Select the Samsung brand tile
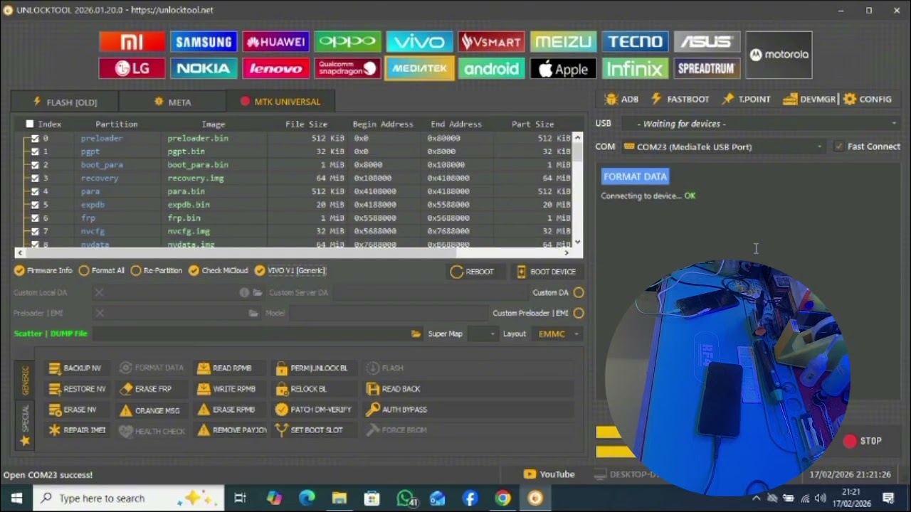The width and height of the screenshot is (911, 512). 204,42
